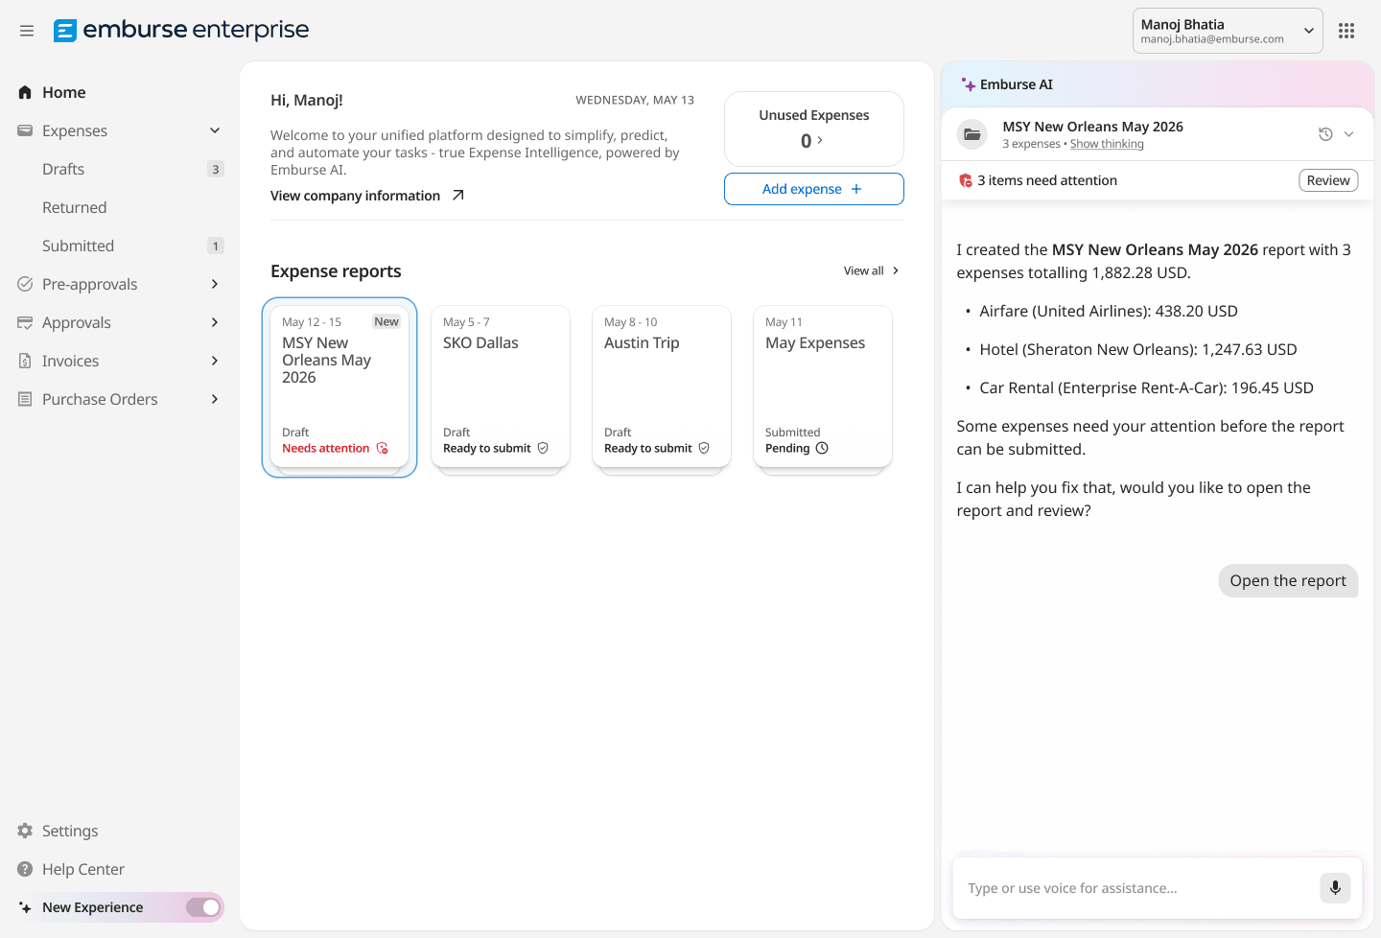The height and width of the screenshot is (938, 1381).
Task: Click the Airfare (United Airlines) line
Action: click(1109, 311)
